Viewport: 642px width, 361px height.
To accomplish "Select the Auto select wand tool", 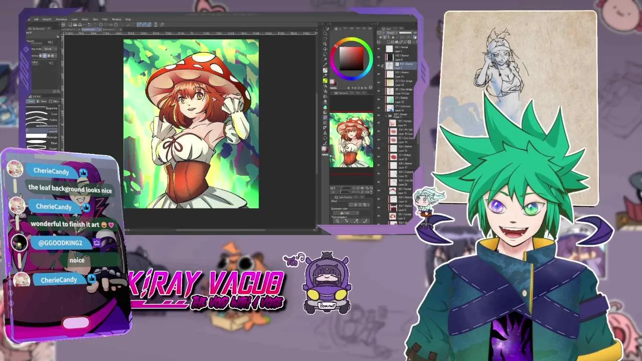I will pos(325,59).
